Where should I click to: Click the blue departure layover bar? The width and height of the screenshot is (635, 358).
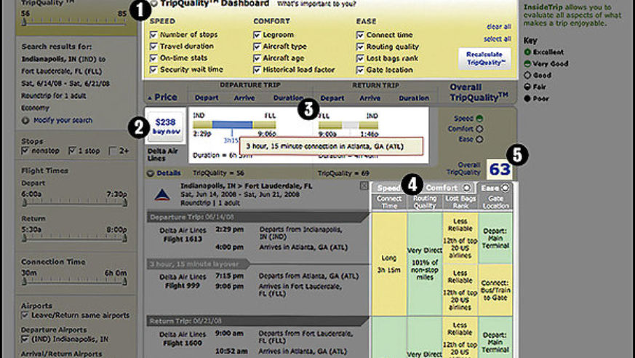[x=233, y=124]
